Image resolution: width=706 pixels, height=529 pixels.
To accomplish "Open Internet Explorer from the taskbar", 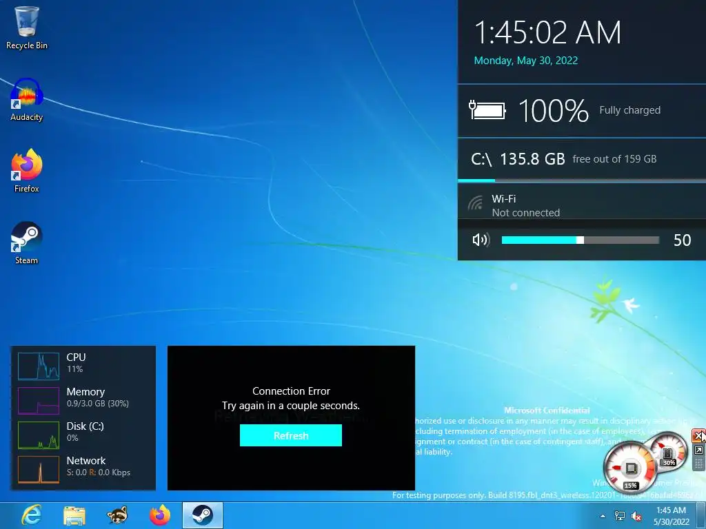I will (32, 515).
